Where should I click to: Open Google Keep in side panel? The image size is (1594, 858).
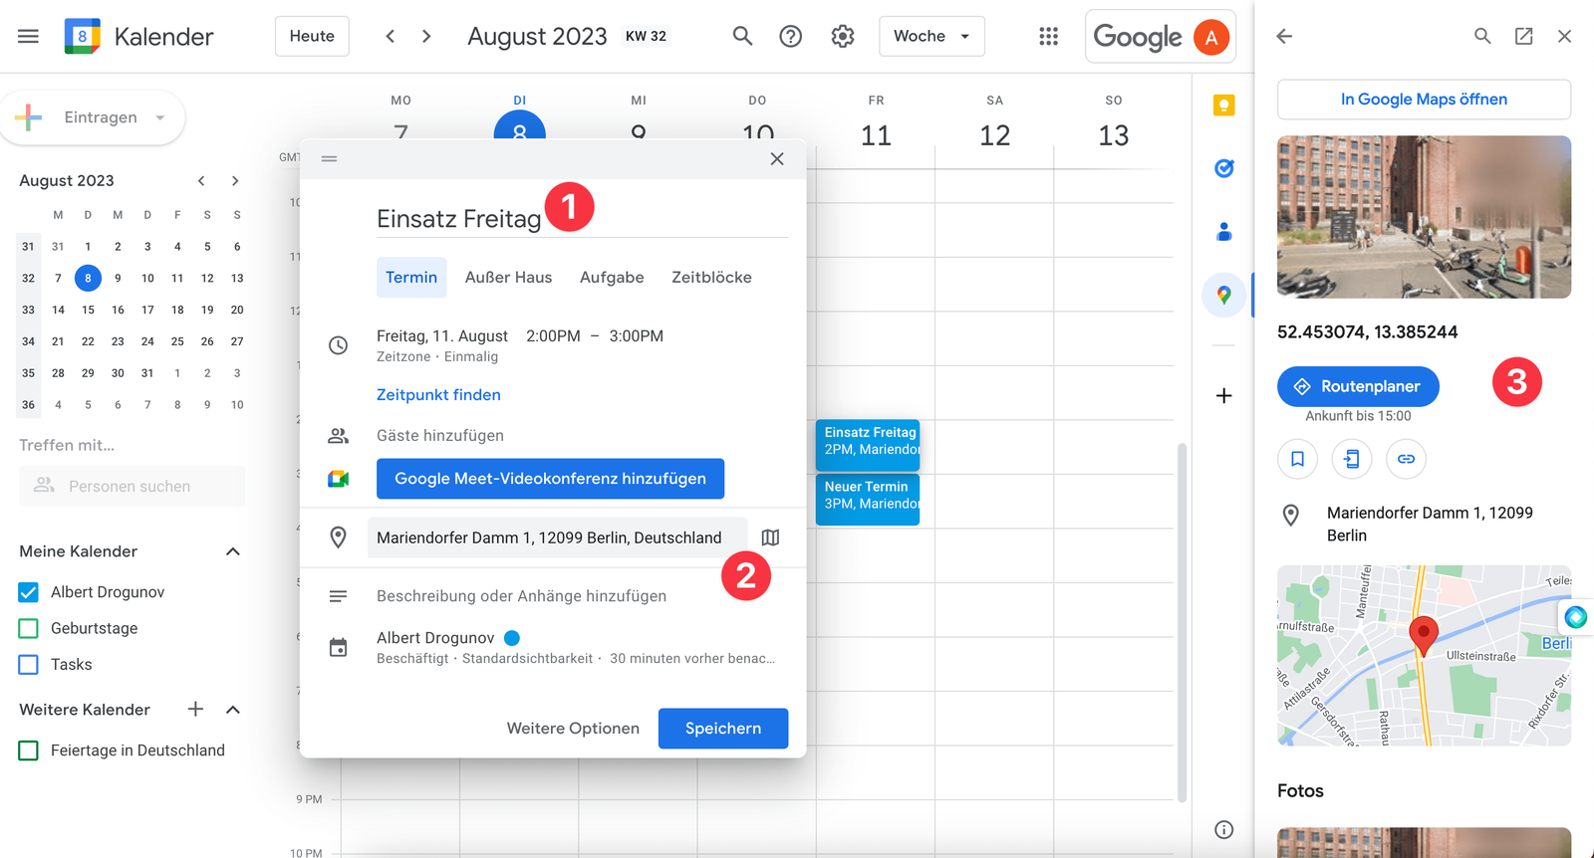tap(1224, 106)
